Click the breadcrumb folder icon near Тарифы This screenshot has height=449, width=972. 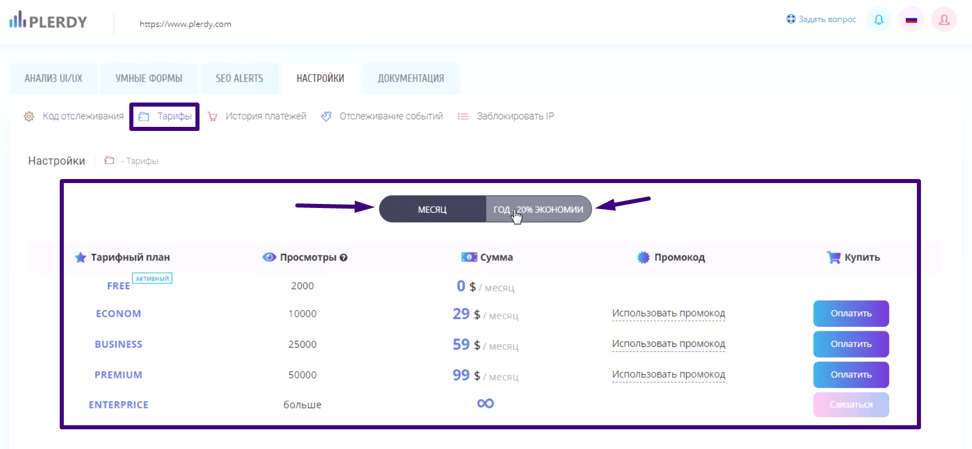click(109, 160)
